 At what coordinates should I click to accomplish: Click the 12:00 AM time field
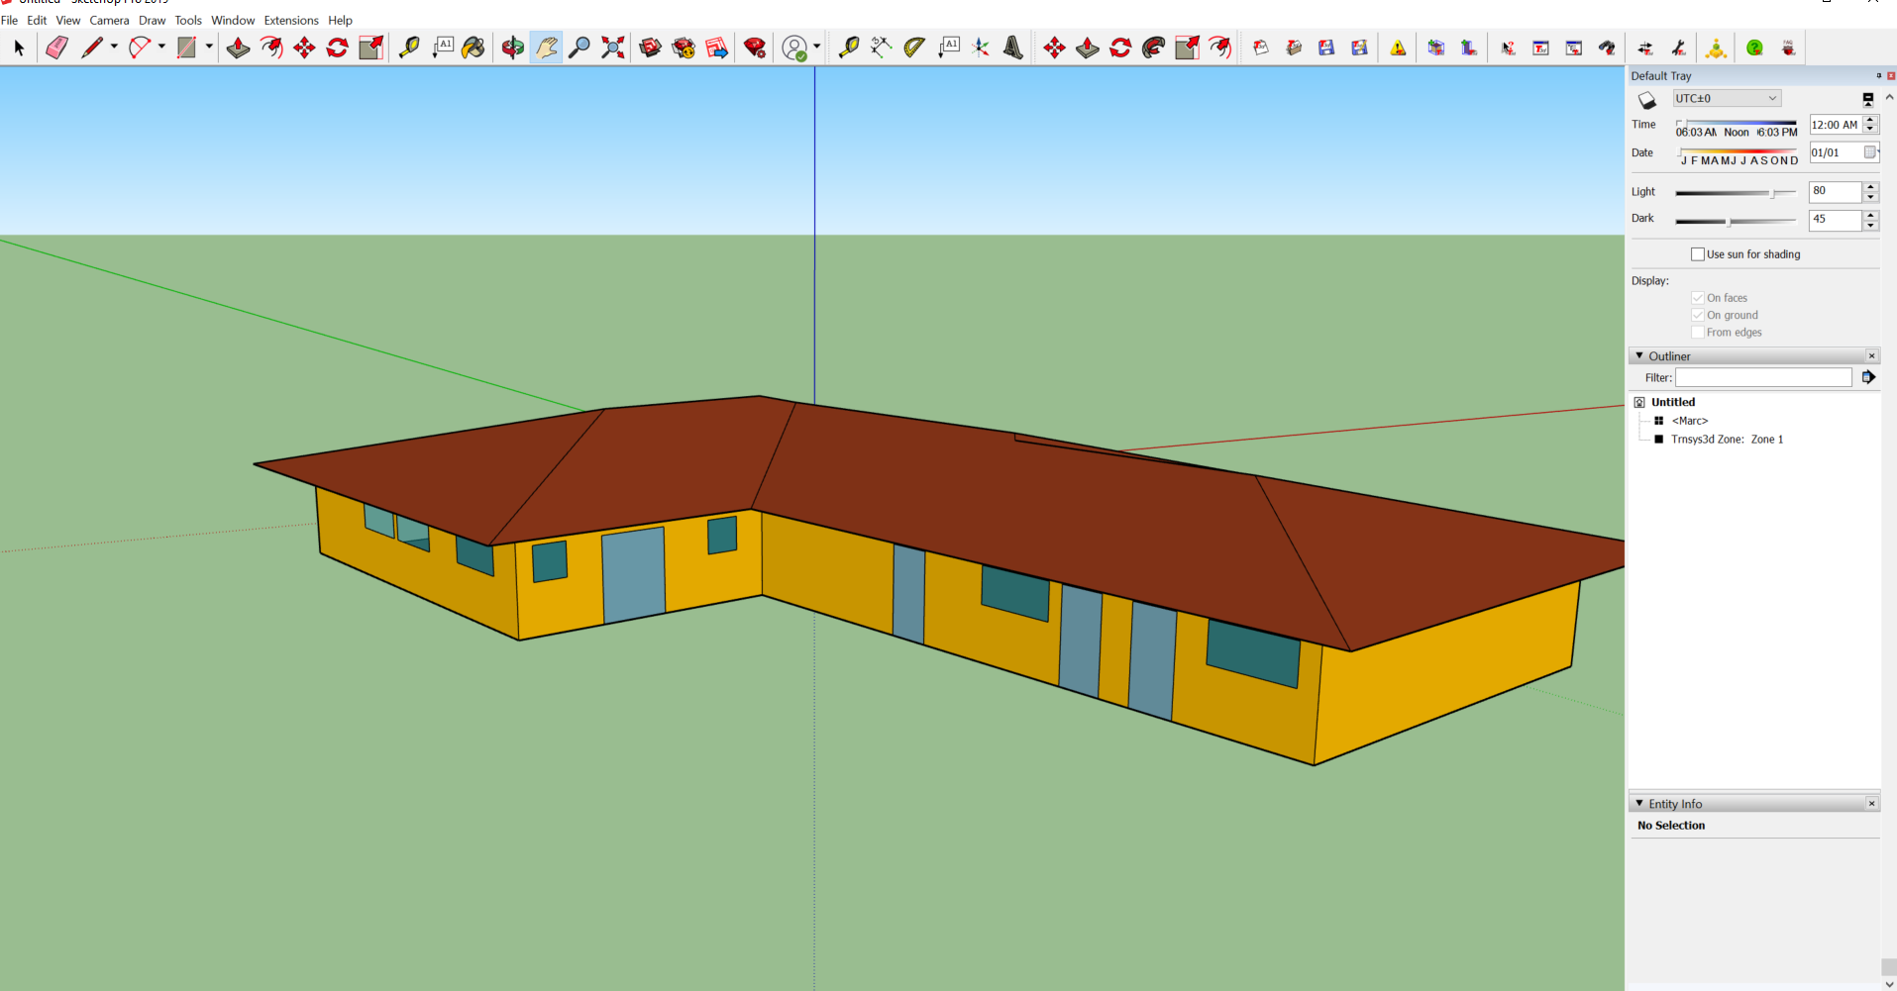1835,125
